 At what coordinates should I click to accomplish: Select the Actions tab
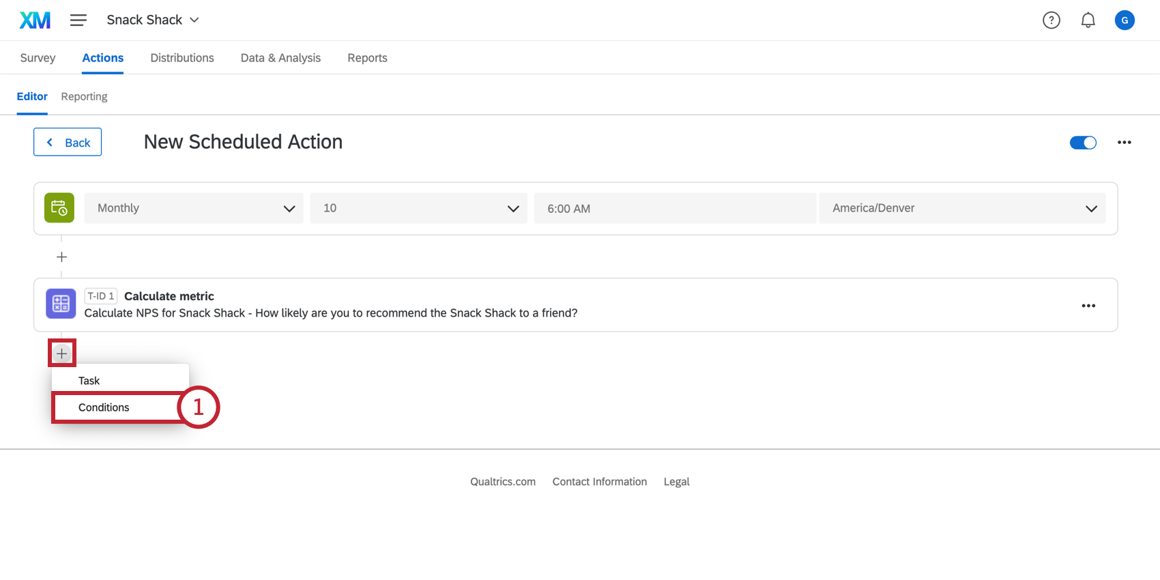(103, 58)
